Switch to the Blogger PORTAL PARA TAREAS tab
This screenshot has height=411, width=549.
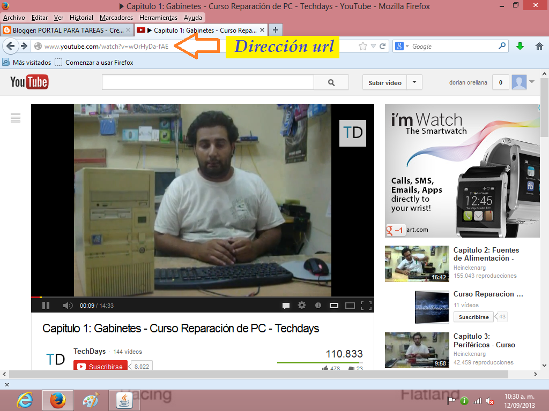pyautogui.click(x=67, y=30)
